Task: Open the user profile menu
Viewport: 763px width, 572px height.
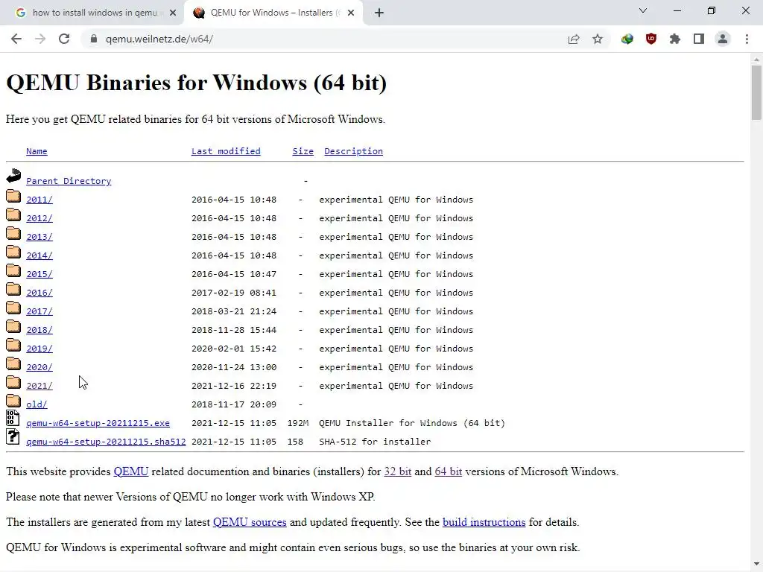Action: pyautogui.click(x=723, y=39)
